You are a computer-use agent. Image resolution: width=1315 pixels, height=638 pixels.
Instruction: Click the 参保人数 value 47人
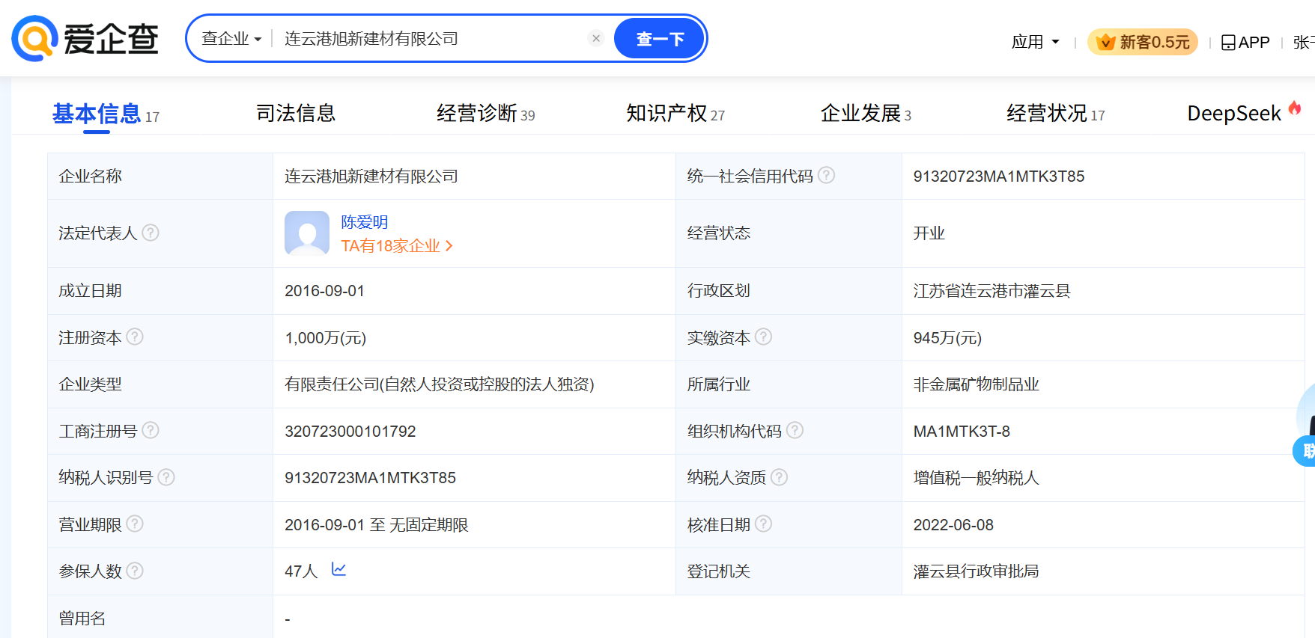pos(301,571)
